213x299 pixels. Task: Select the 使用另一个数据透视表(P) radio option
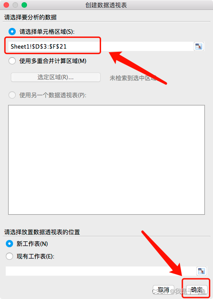[x=12, y=95]
